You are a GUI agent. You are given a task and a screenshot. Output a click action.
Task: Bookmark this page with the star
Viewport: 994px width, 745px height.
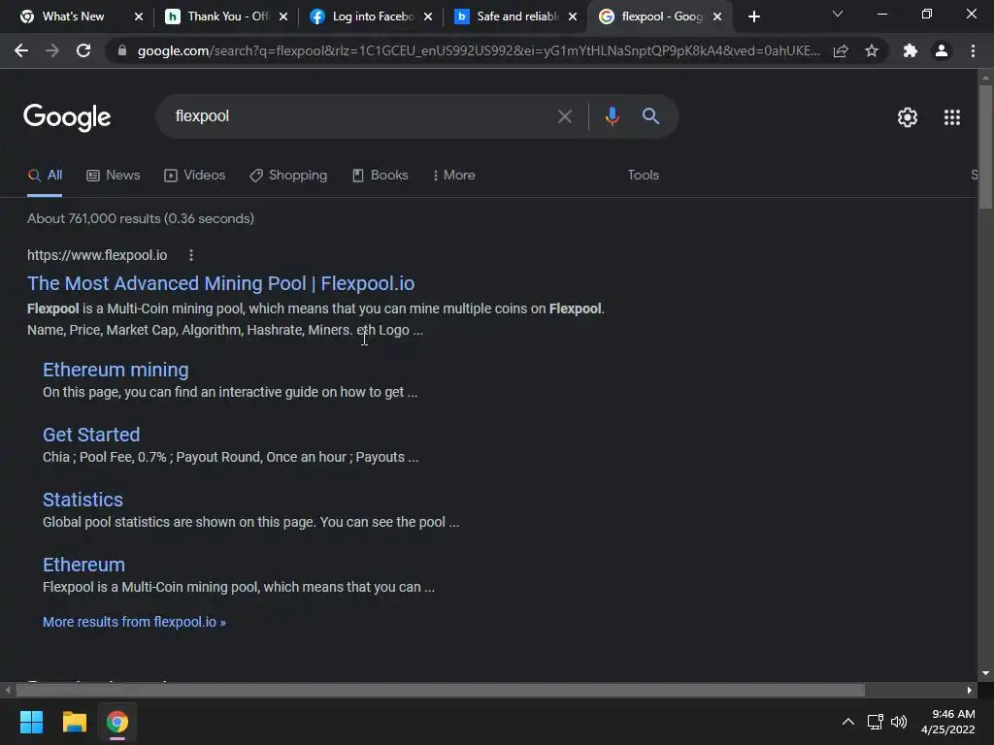(x=872, y=50)
